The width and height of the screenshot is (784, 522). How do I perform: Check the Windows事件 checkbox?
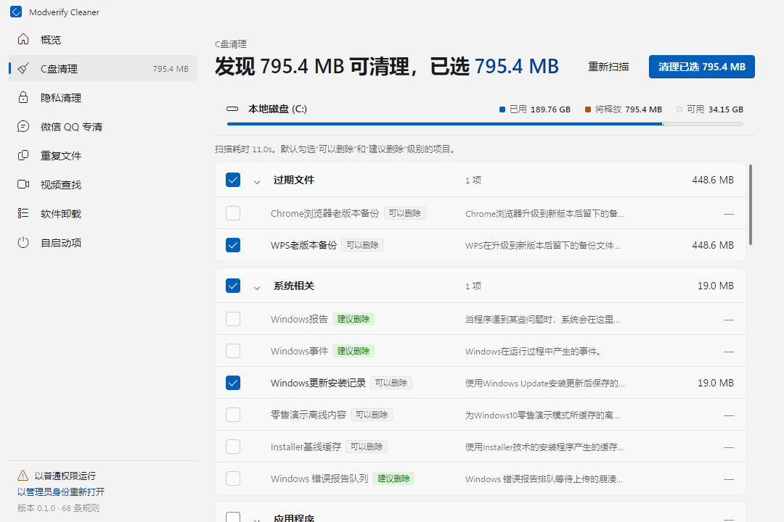click(x=233, y=351)
